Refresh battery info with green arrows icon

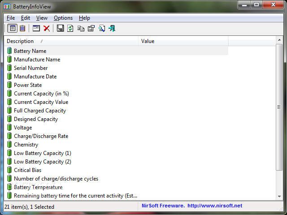point(70,28)
